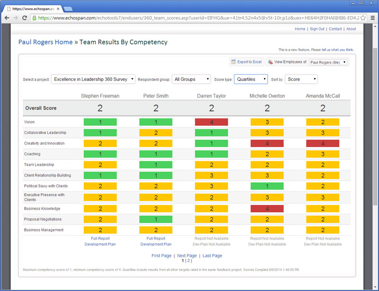Click the address bar URL
The image size is (379, 291).
[198, 18]
